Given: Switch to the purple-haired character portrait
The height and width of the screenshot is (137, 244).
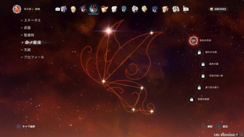Looking at the screenshot, I should [x=64, y=9].
